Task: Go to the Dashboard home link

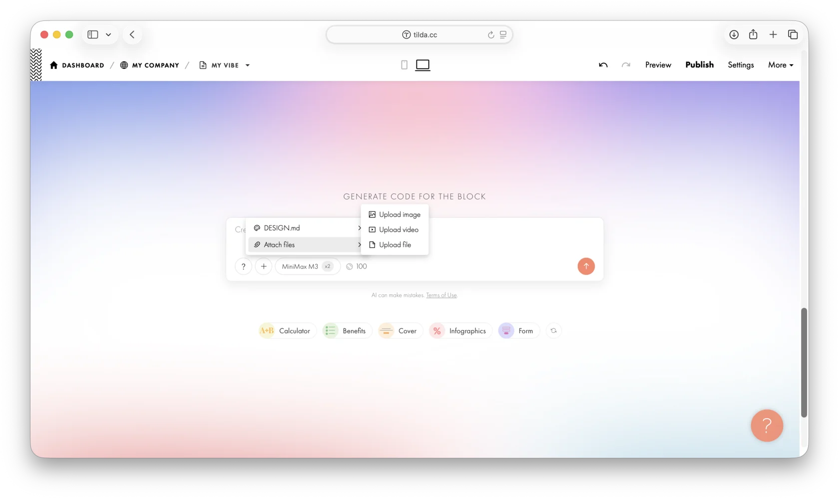Action: (x=77, y=65)
